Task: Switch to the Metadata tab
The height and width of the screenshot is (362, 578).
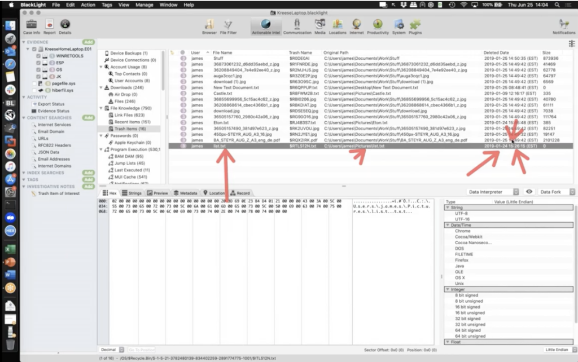Action: click(185, 193)
